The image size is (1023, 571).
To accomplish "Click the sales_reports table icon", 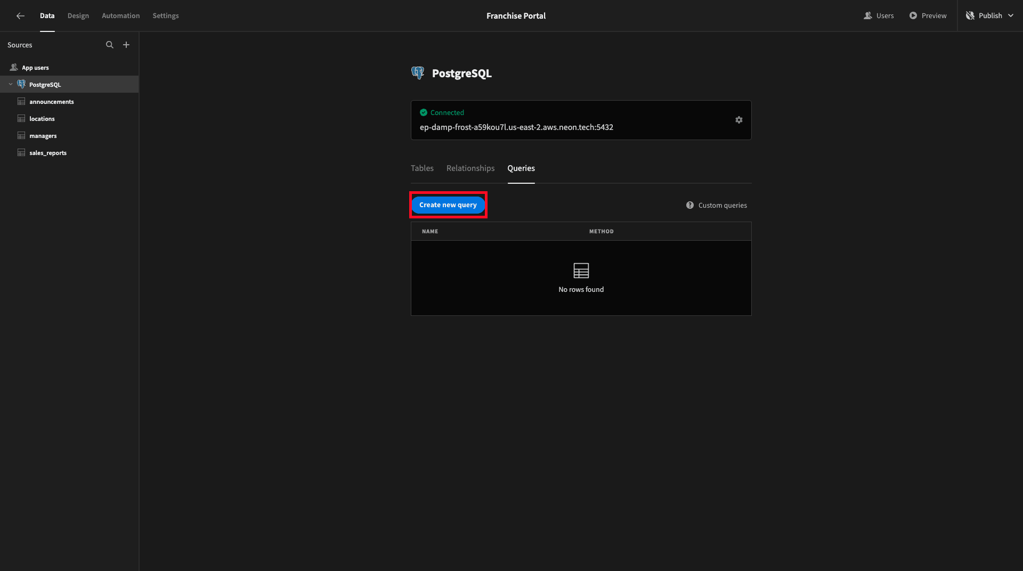I will point(21,152).
